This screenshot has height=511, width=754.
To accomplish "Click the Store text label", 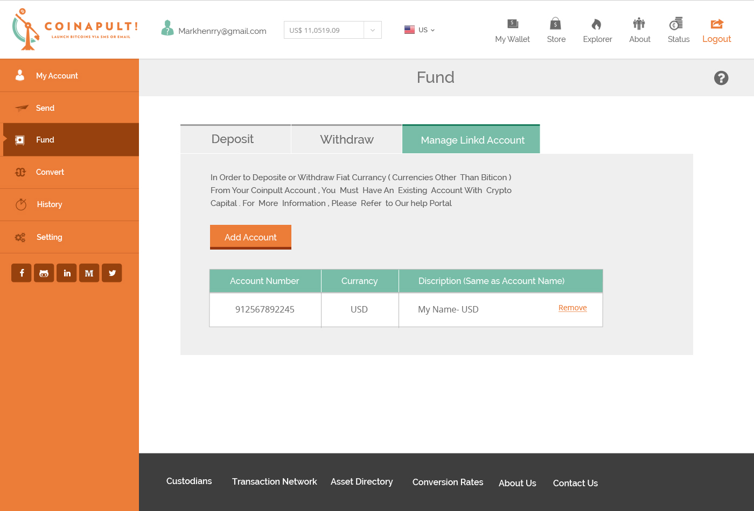I will 556,39.
